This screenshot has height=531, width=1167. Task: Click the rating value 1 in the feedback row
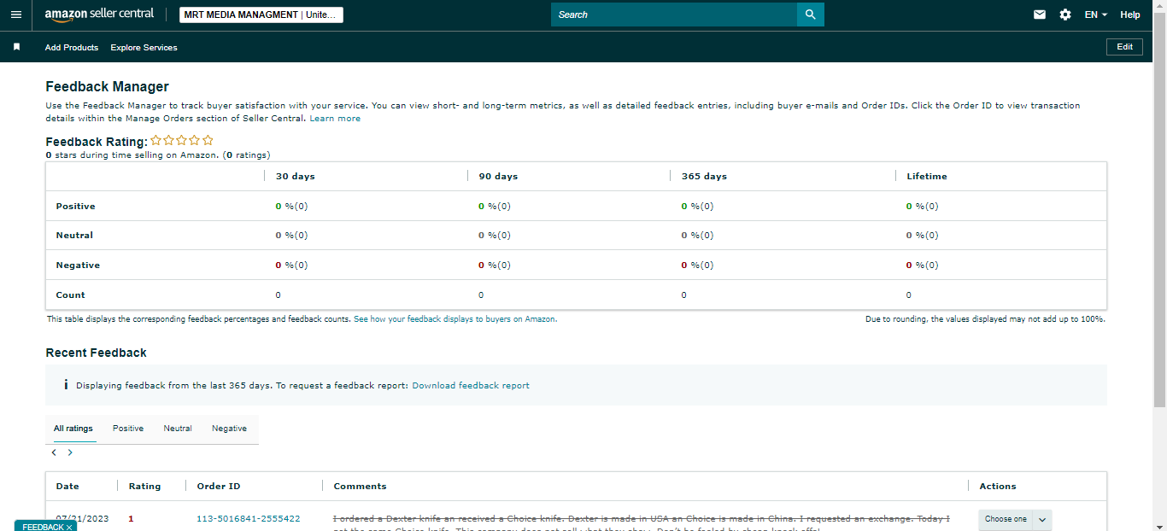click(131, 518)
